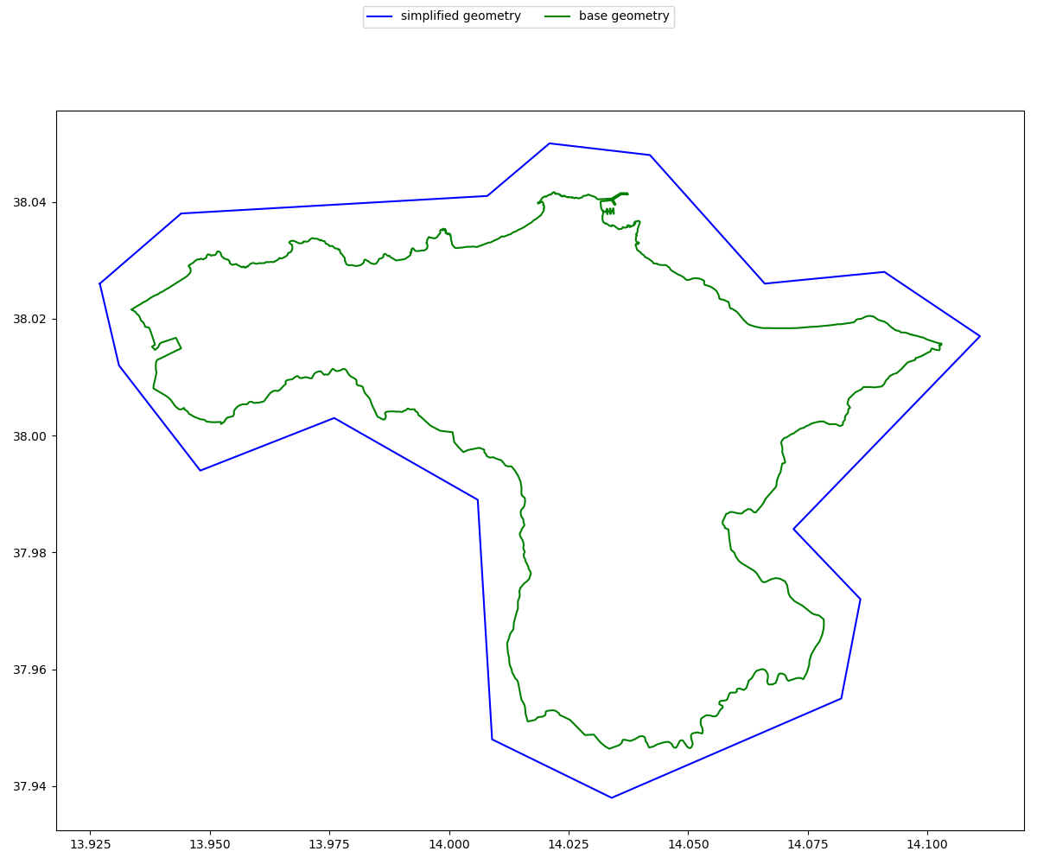
Task: Click the x-axis label 14.000
Action: click(449, 844)
